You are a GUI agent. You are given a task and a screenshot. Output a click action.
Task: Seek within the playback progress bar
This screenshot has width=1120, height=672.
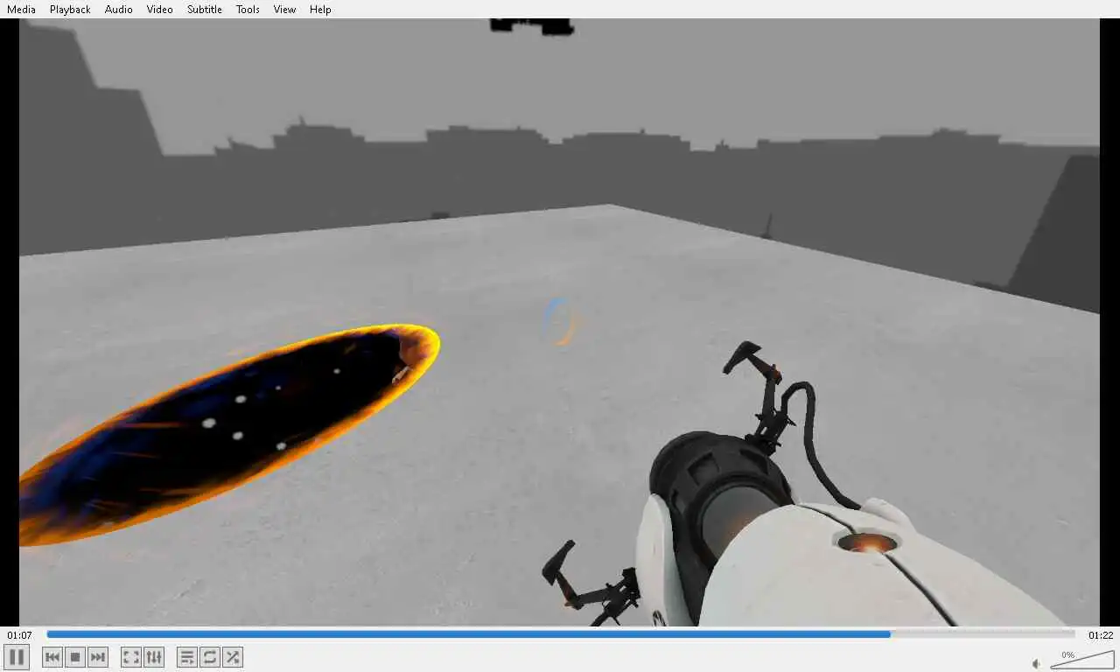pos(560,634)
